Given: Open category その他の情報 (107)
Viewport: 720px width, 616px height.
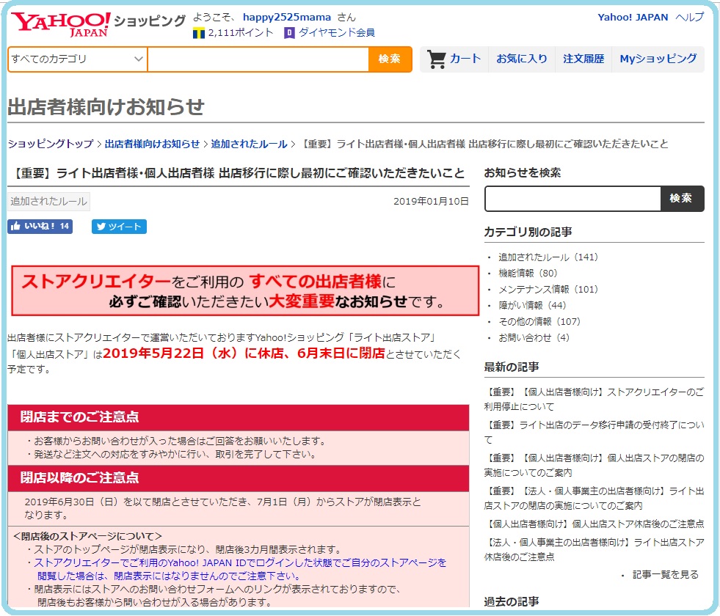Looking at the screenshot, I should (539, 321).
